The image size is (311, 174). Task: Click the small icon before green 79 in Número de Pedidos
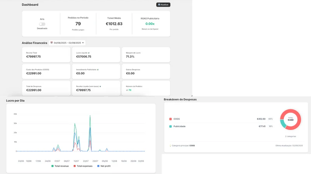[127, 90]
